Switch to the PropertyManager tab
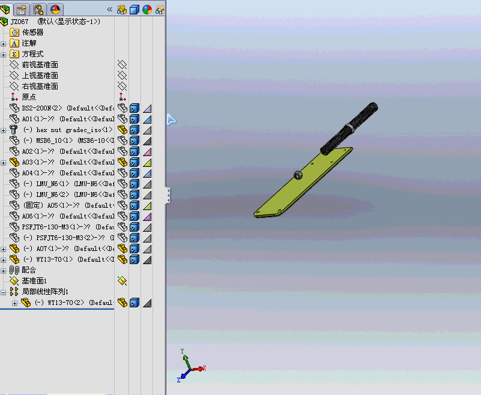Viewport: 481px width, 395px height. coord(22,10)
